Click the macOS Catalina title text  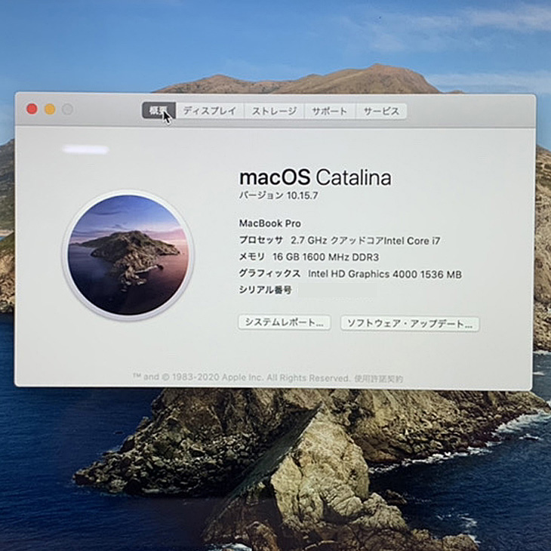(316, 177)
